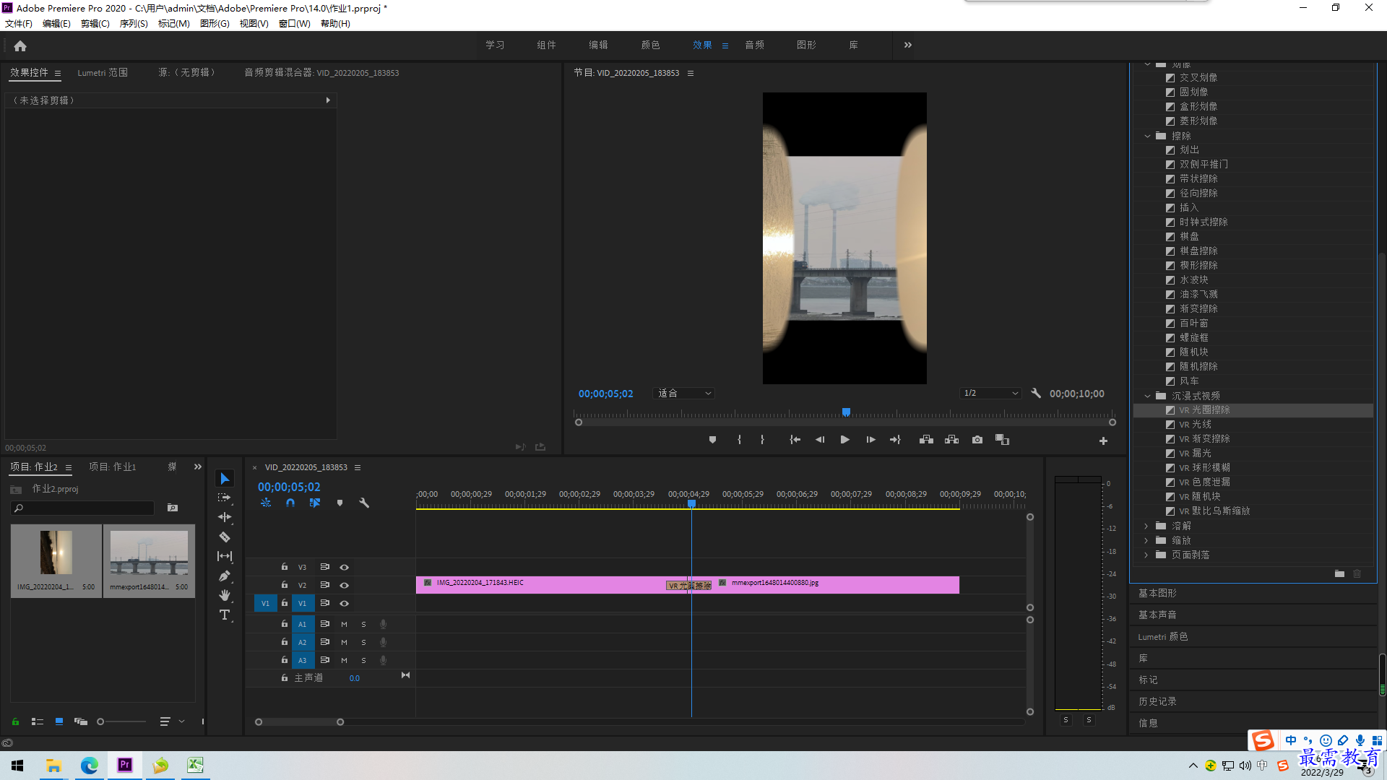Switch to 音频 workspace tab
The width and height of the screenshot is (1387, 780).
click(x=754, y=45)
